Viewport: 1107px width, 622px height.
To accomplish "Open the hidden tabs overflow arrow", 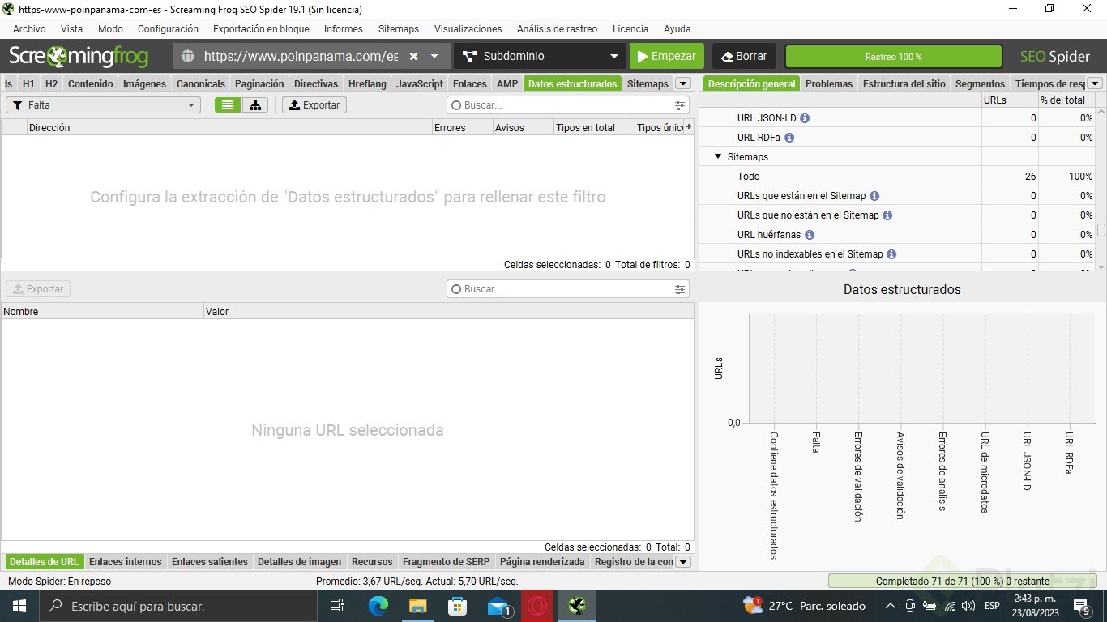I will pos(683,83).
